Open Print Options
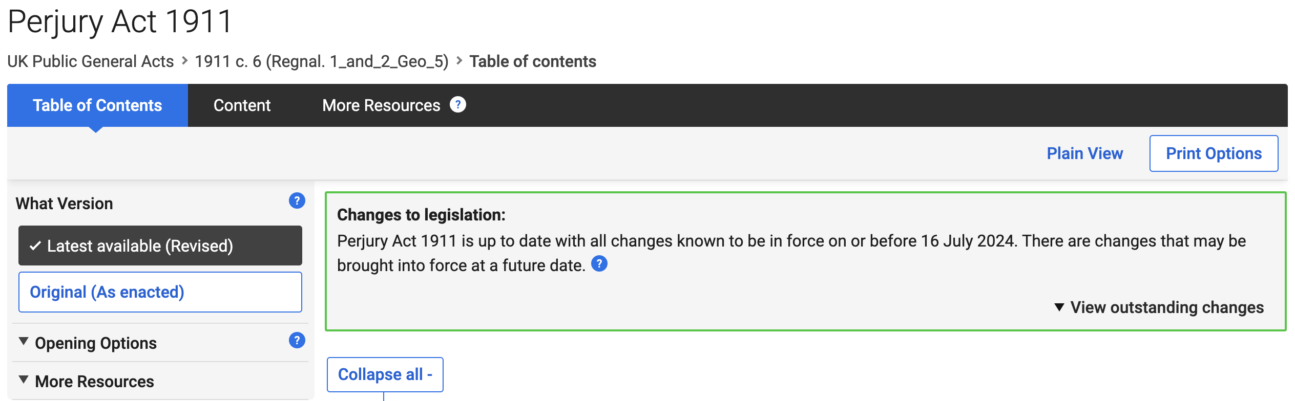This screenshot has height=401, width=1295. (1214, 153)
